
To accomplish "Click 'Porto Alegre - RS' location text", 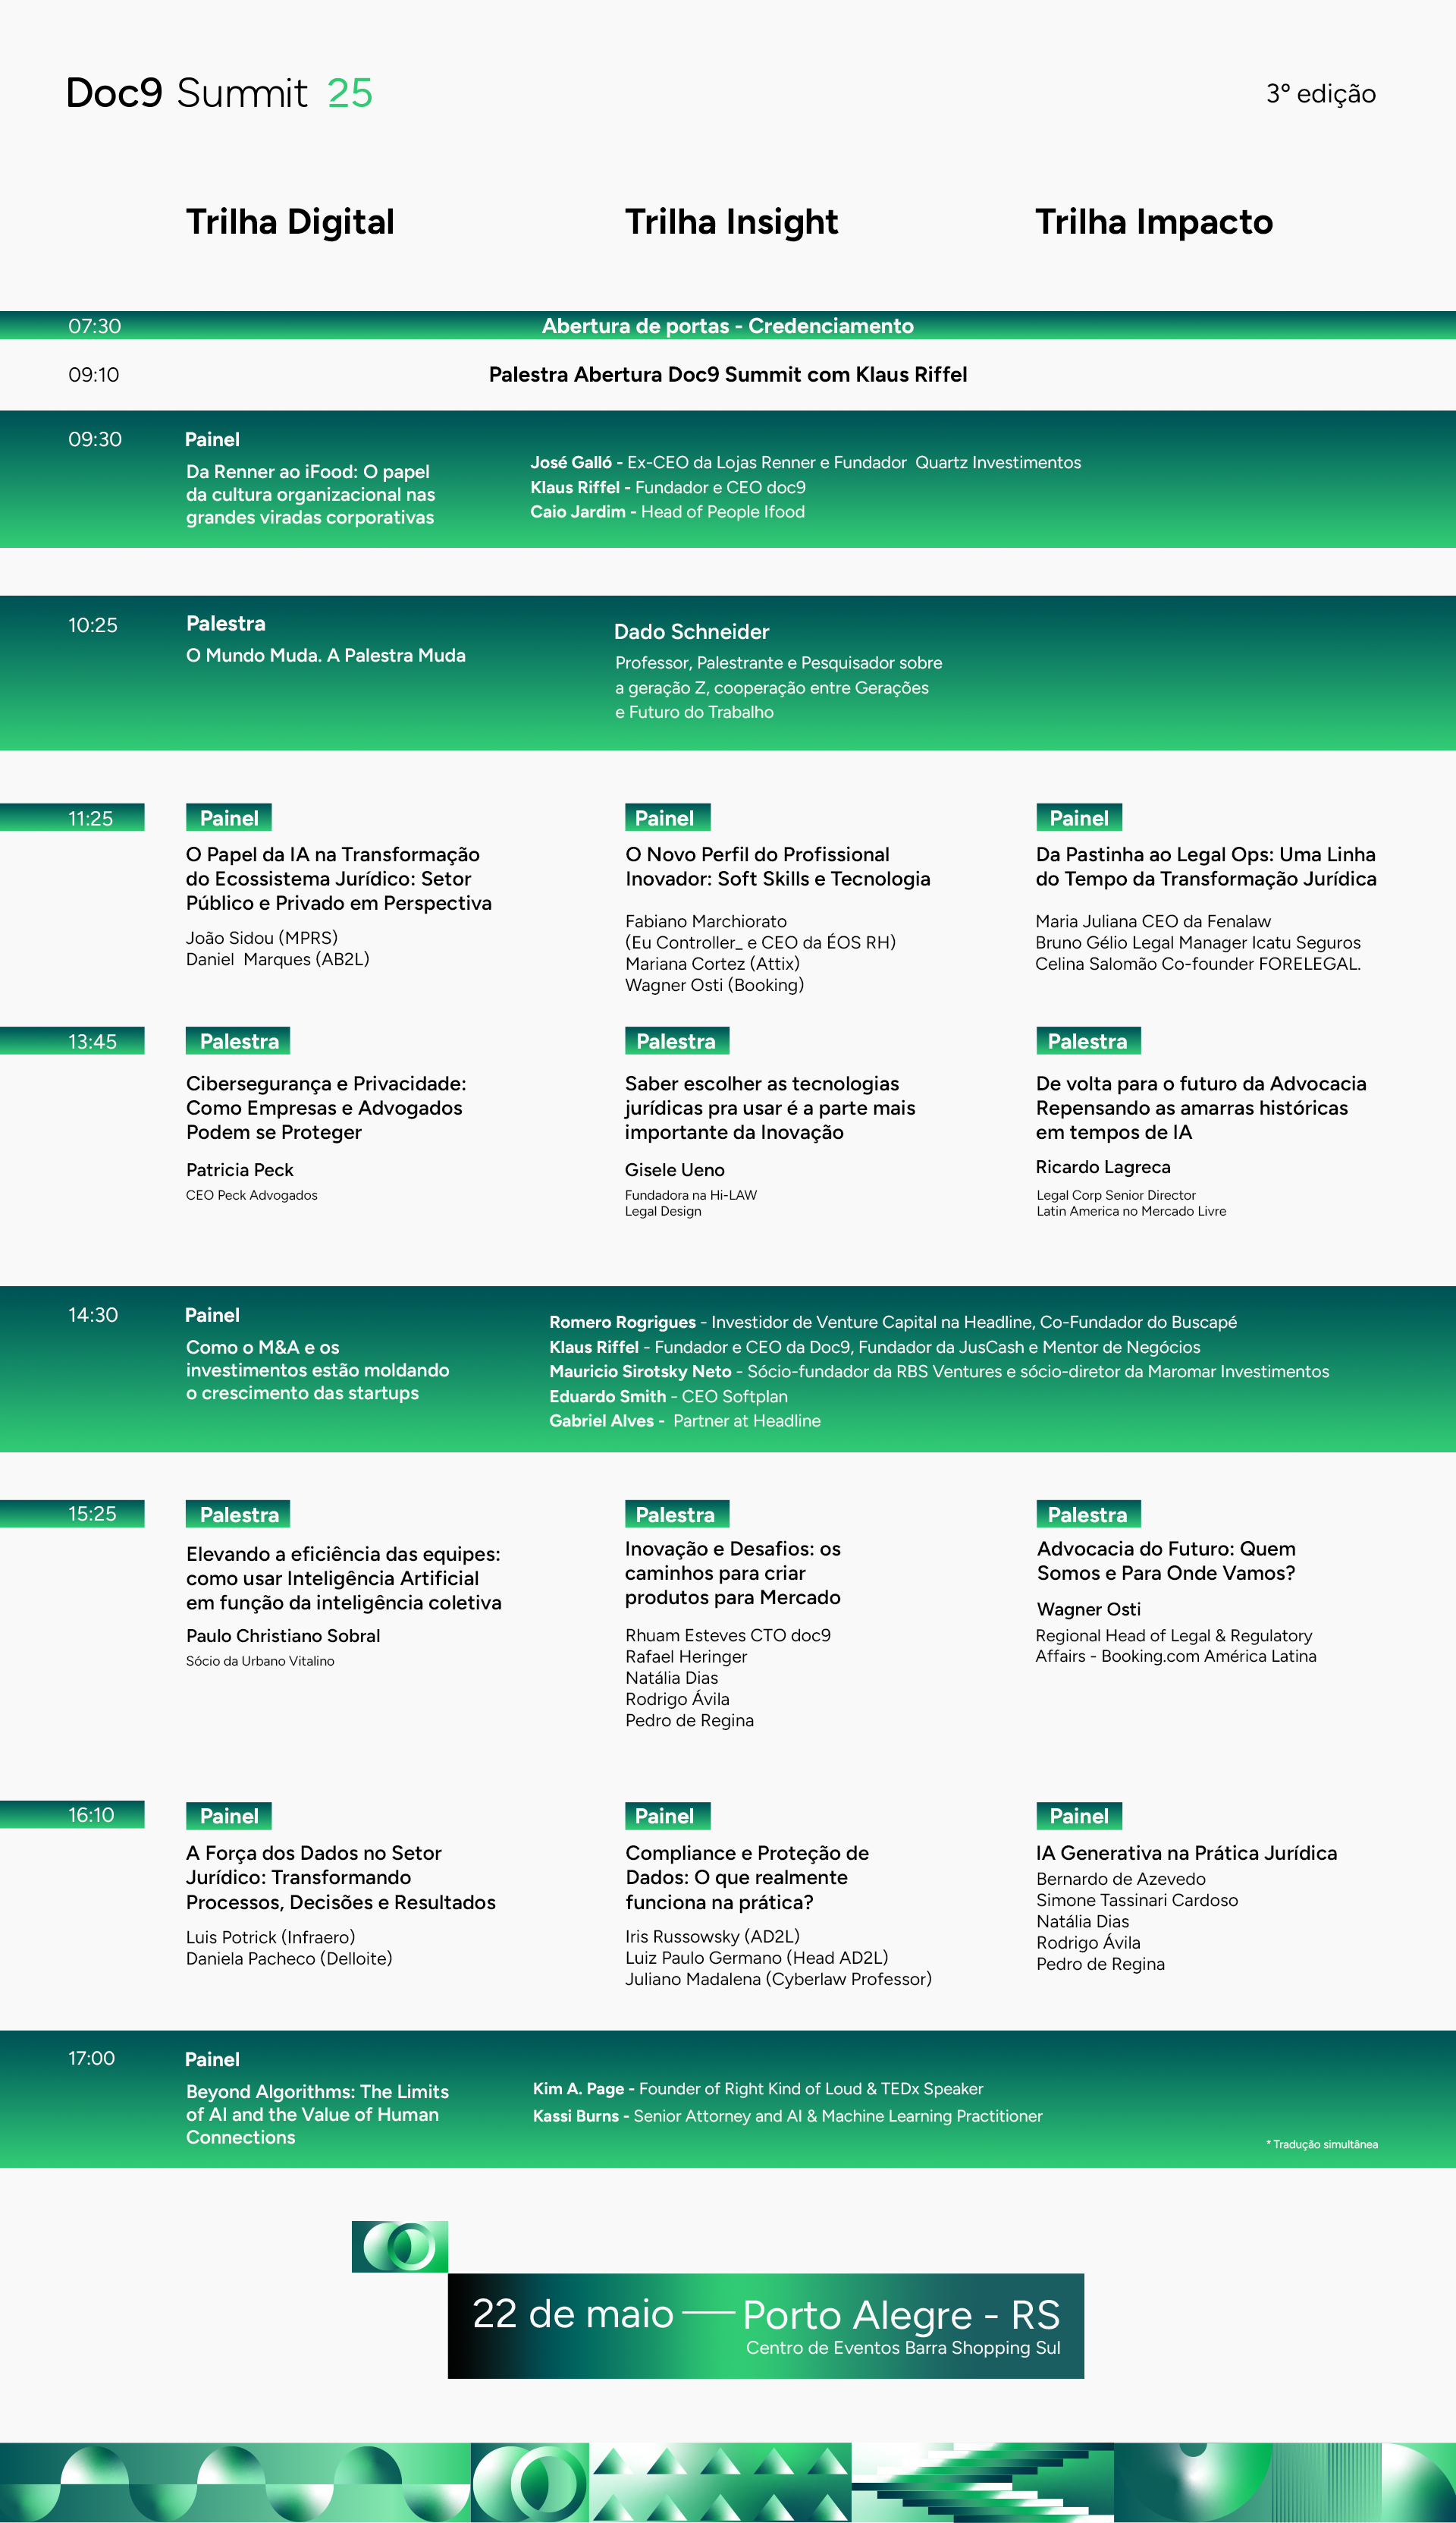I will tap(901, 2315).
